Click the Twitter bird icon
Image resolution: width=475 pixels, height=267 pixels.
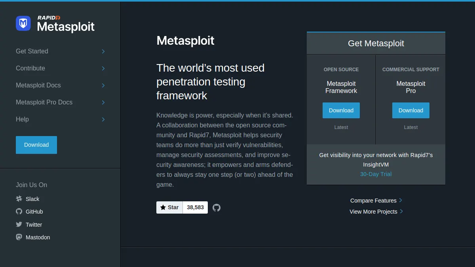(19, 224)
